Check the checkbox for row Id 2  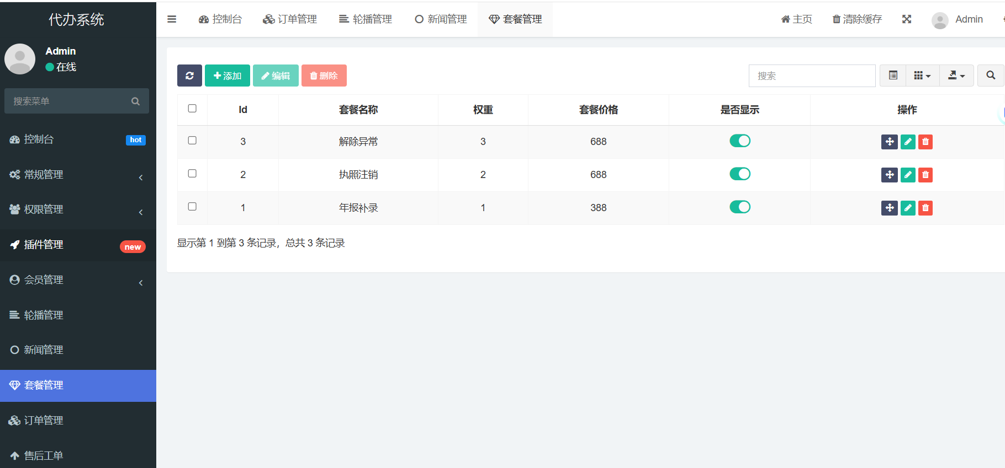(x=192, y=174)
